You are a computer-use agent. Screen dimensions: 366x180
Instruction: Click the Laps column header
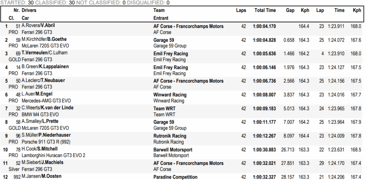click(241, 10)
